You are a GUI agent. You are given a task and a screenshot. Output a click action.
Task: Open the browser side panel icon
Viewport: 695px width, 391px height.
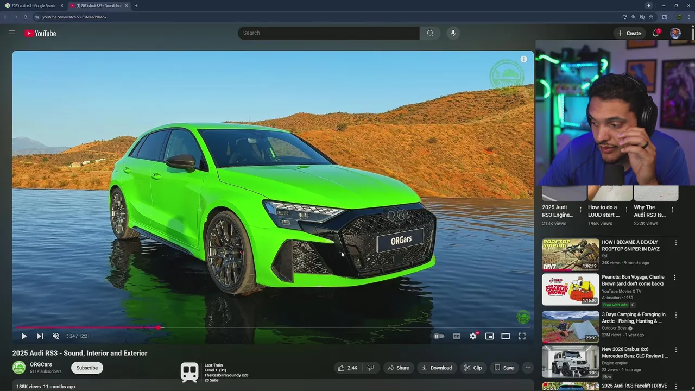(x=664, y=17)
